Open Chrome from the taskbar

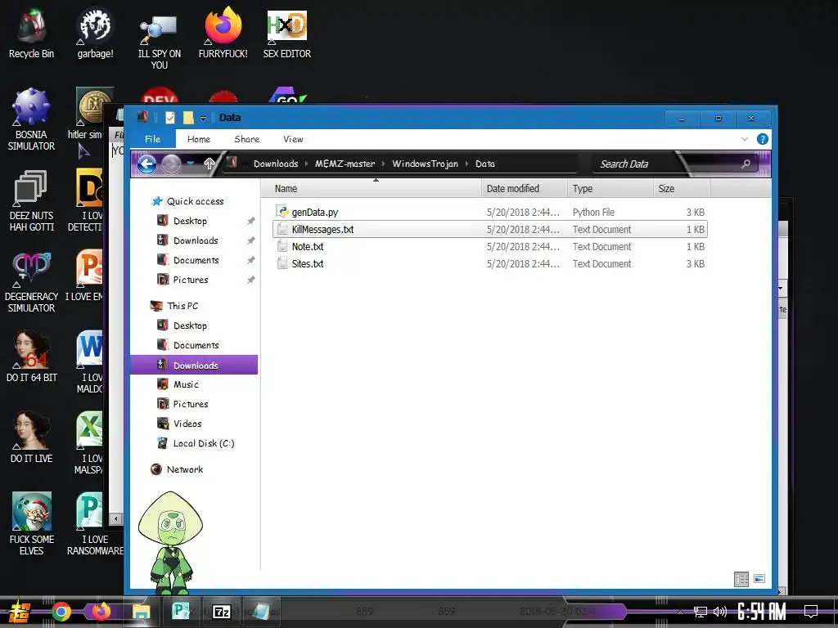(61, 612)
